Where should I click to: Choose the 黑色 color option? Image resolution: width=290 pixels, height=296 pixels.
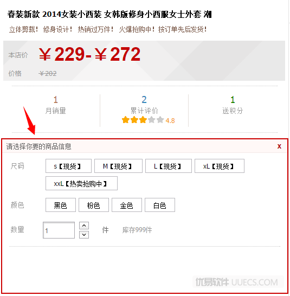(61, 205)
